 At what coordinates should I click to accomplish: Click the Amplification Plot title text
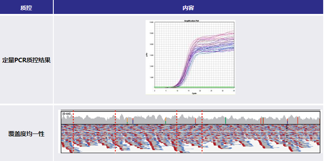(192, 21)
